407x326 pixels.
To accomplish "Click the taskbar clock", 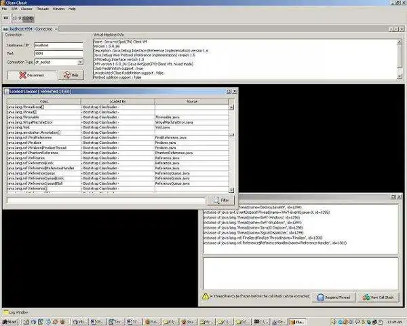I will pos(395,322).
